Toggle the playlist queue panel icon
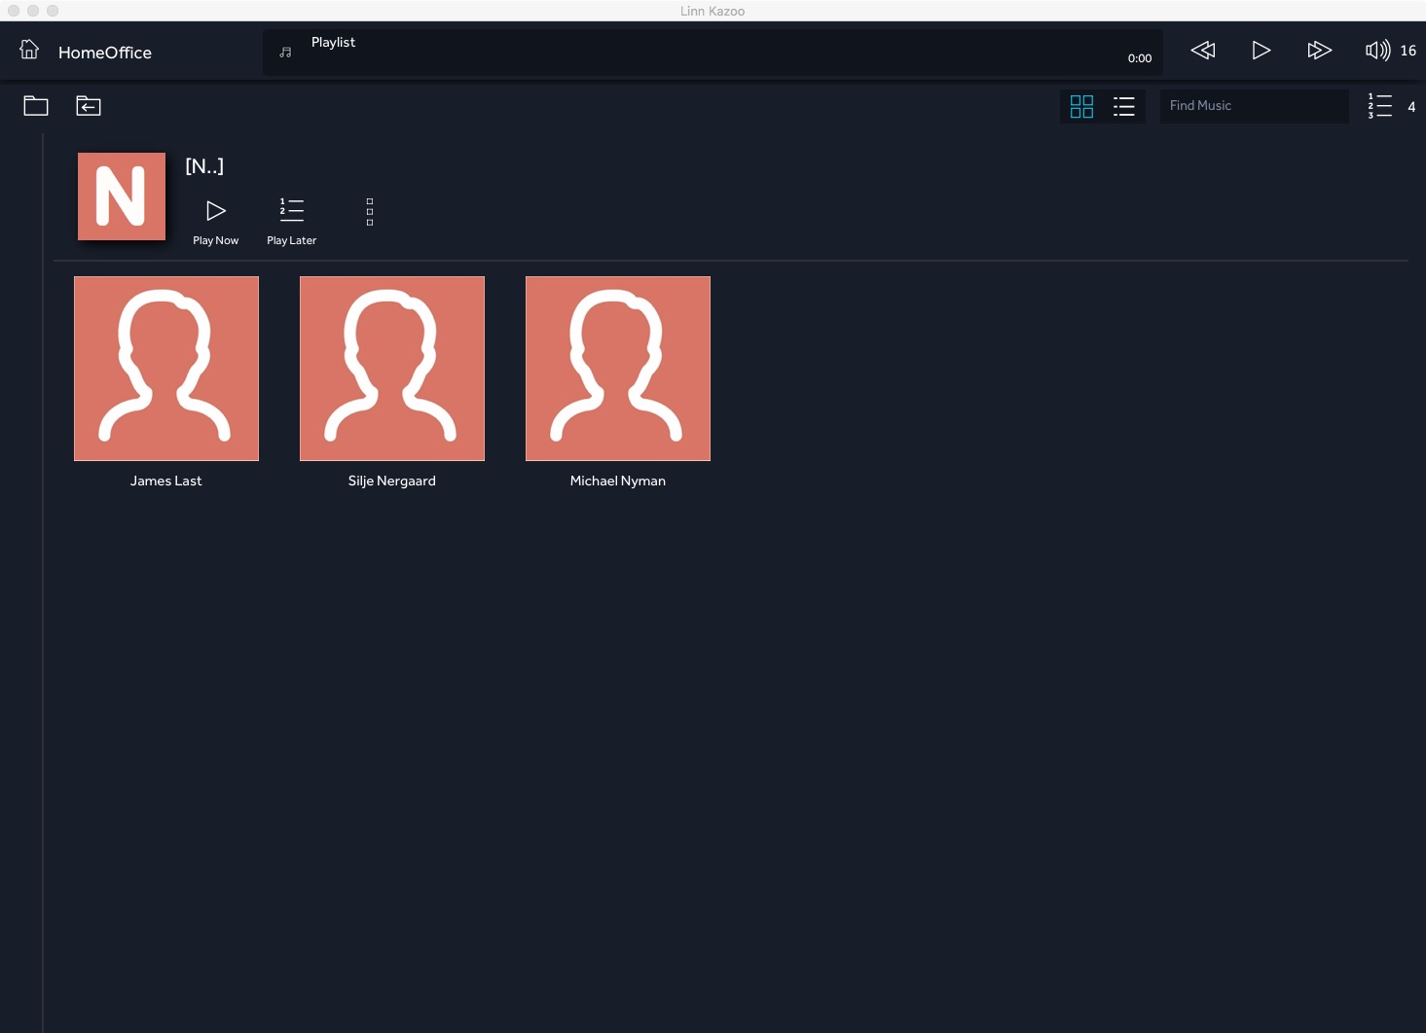1426x1033 pixels. 1380,106
